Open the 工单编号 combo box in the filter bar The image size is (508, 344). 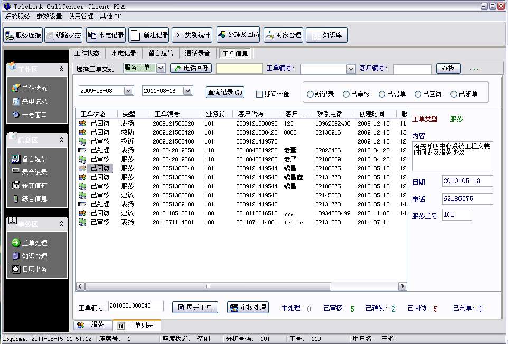coord(351,69)
